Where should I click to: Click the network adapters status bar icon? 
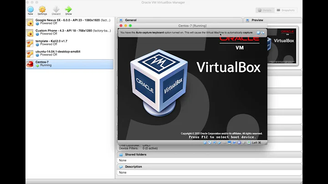coord(215,143)
